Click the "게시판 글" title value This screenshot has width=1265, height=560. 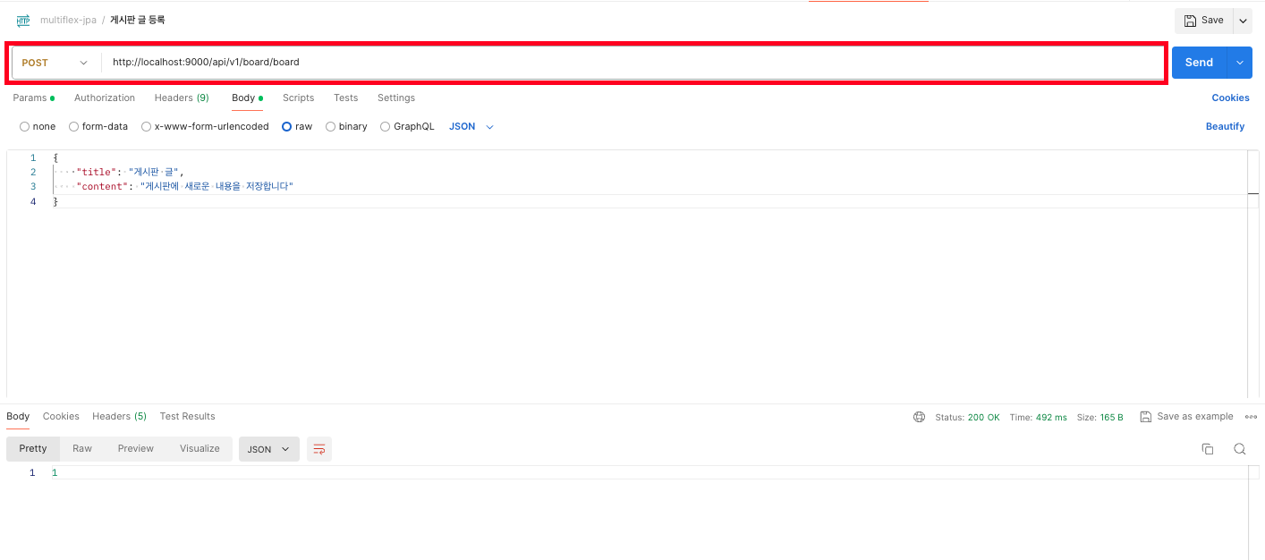(x=153, y=172)
